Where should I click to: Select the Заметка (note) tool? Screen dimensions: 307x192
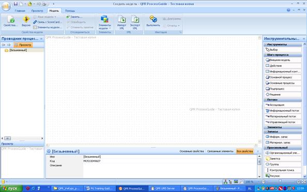283,158
